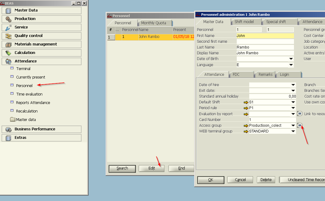Click the icon beside Recalculation
The width and height of the screenshot is (325, 201).
coord(12,111)
